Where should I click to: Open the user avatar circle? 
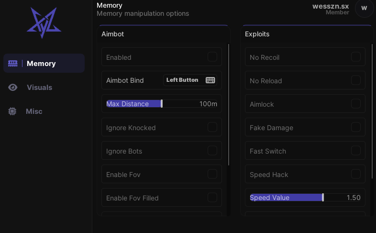(364, 8)
